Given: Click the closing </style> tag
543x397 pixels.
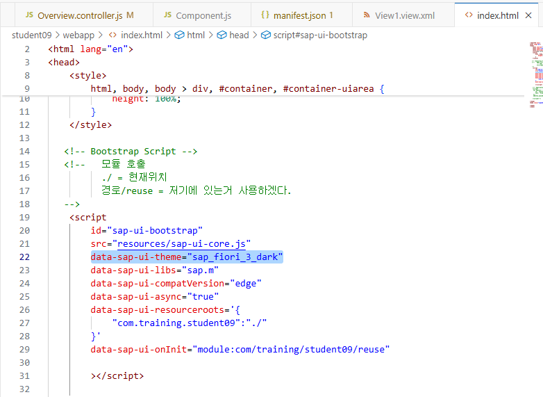Looking at the screenshot, I should [x=91, y=125].
